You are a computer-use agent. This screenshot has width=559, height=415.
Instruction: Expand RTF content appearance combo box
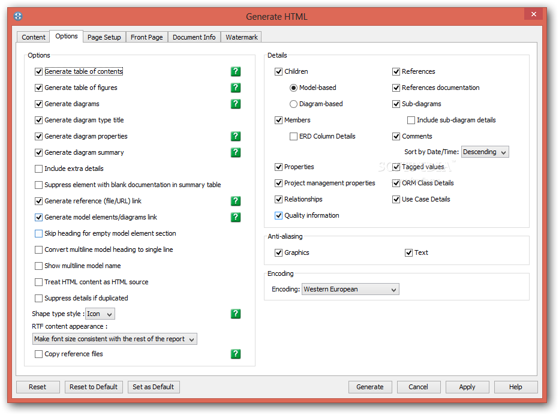tap(115, 339)
